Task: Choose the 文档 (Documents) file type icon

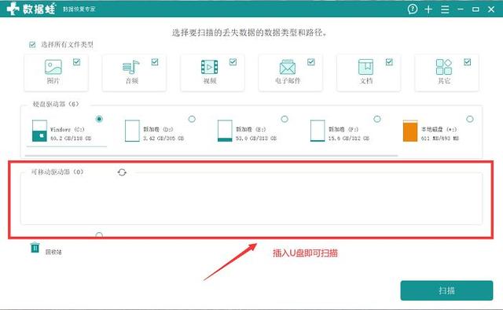Action: 365,67
